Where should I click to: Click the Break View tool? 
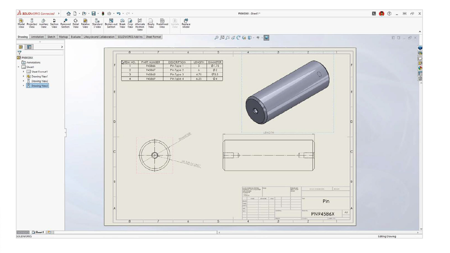(x=122, y=23)
